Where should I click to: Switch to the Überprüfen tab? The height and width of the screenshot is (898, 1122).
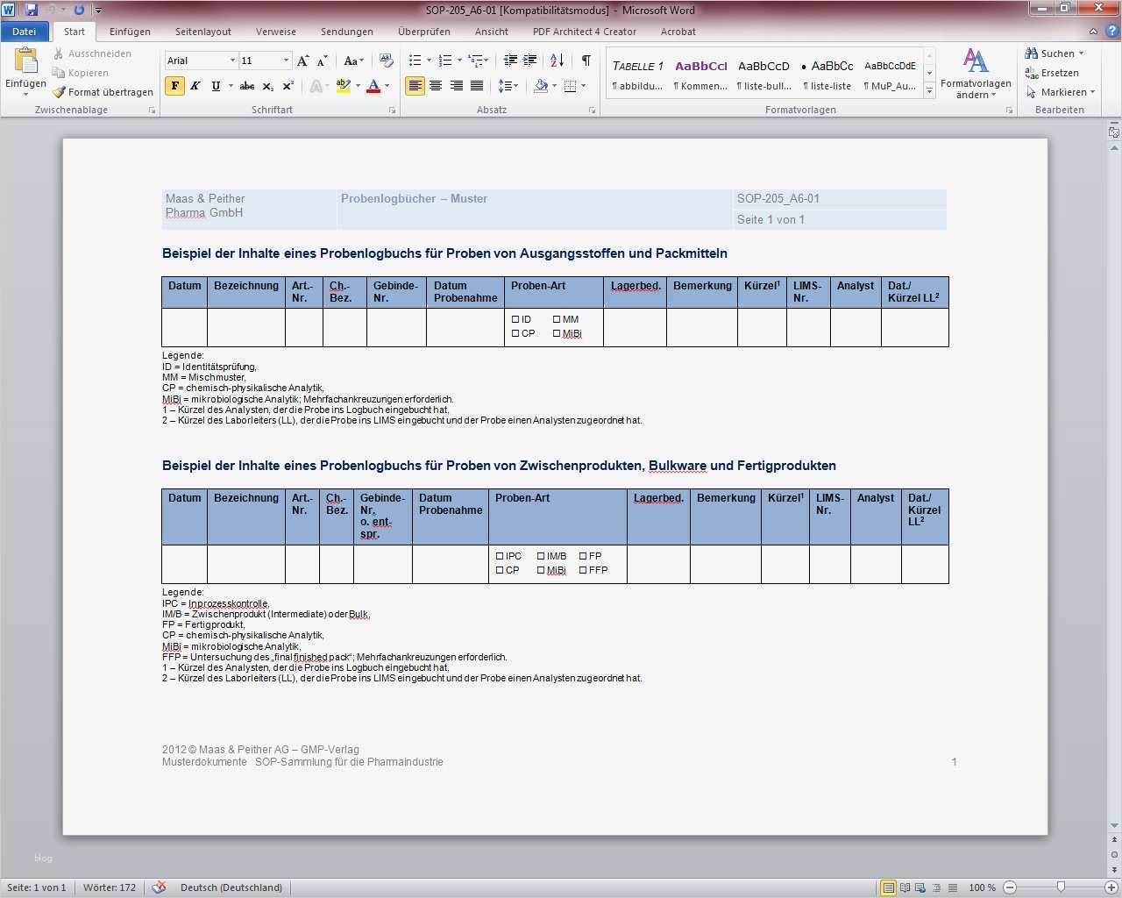tap(423, 32)
